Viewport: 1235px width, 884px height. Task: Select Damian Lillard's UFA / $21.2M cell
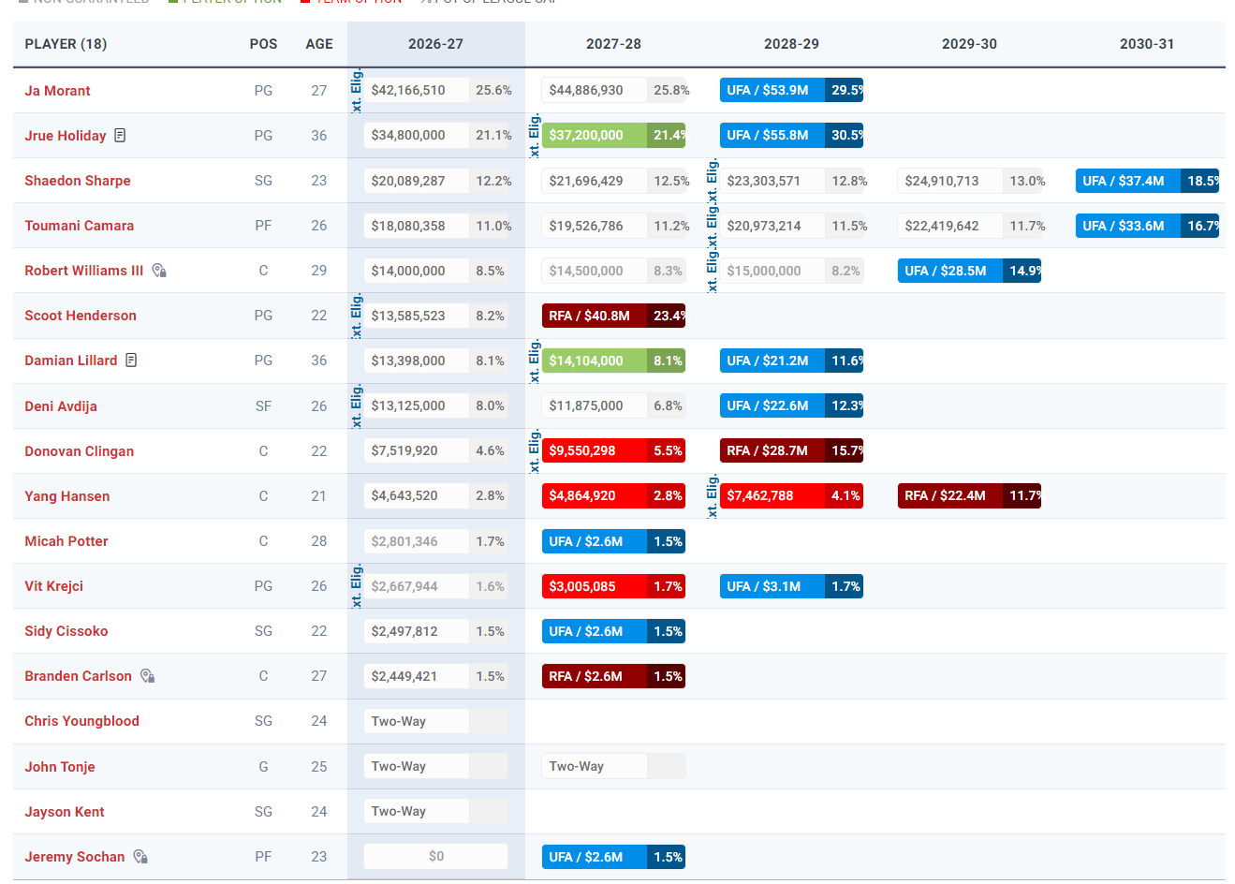[792, 361]
